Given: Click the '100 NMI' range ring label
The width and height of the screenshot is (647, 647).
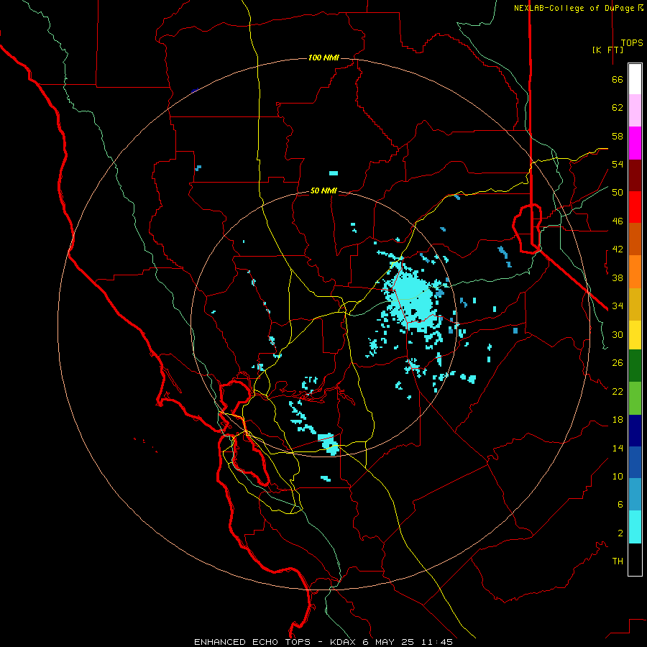Looking at the screenshot, I should pos(323,58).
